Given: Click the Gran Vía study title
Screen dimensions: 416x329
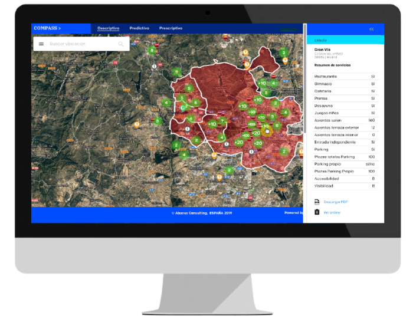Looking at the screenshot, I should (322, 50).
